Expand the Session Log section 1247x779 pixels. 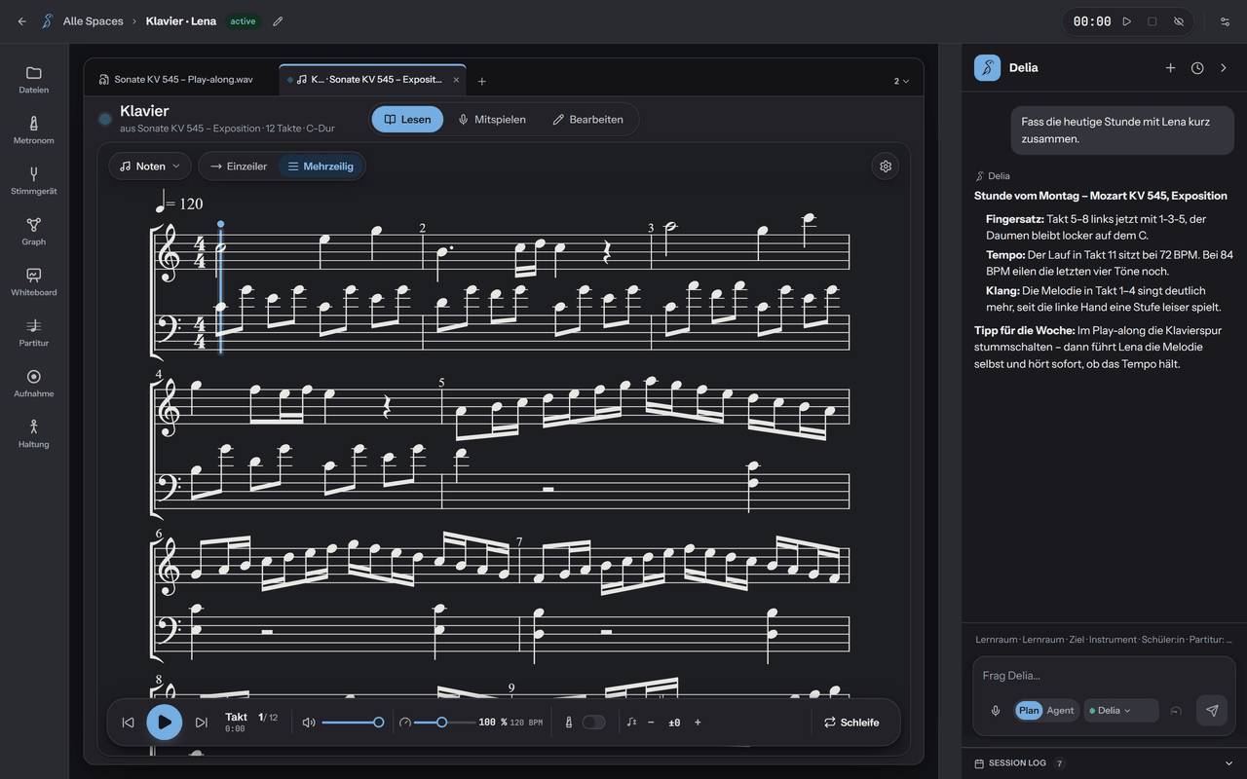point(1105,763)
